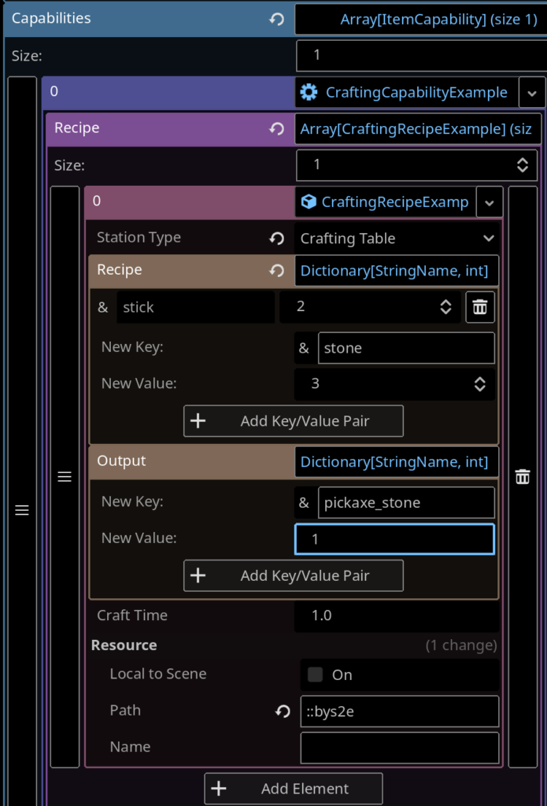This screenshot has height=806, width=547.
Task: Open the CraftingRecipeExample resource dropdown arrow
Action: pyautogui.click(x=489, y=202)
